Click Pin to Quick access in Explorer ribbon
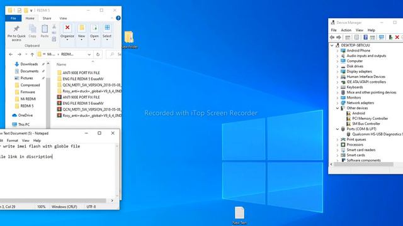The height and width of the screenshot is (226, 403). point(16,33)
